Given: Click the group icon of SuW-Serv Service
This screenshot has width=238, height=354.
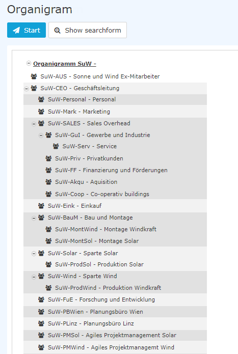Looking at the screenshot, I should pos(56,146).
